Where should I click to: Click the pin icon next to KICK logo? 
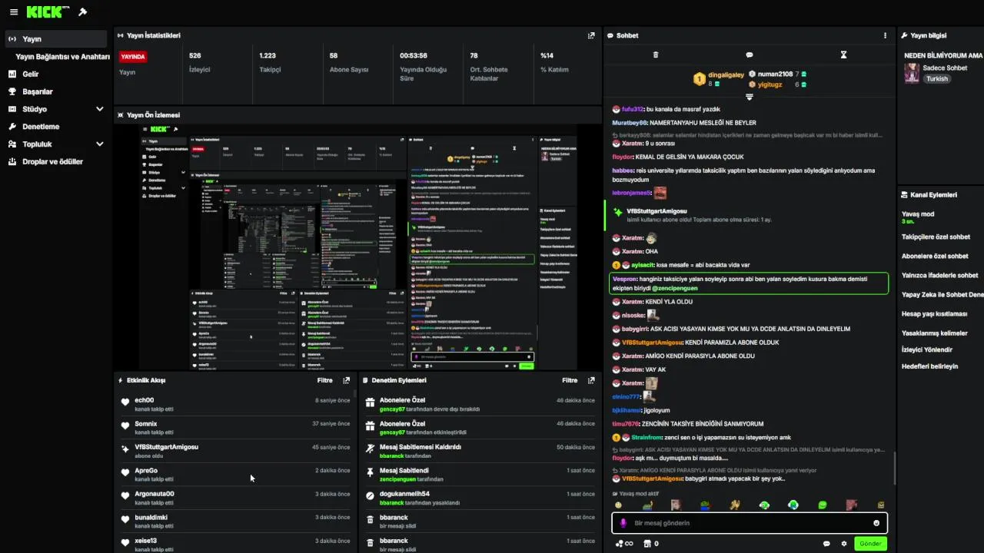83,12
